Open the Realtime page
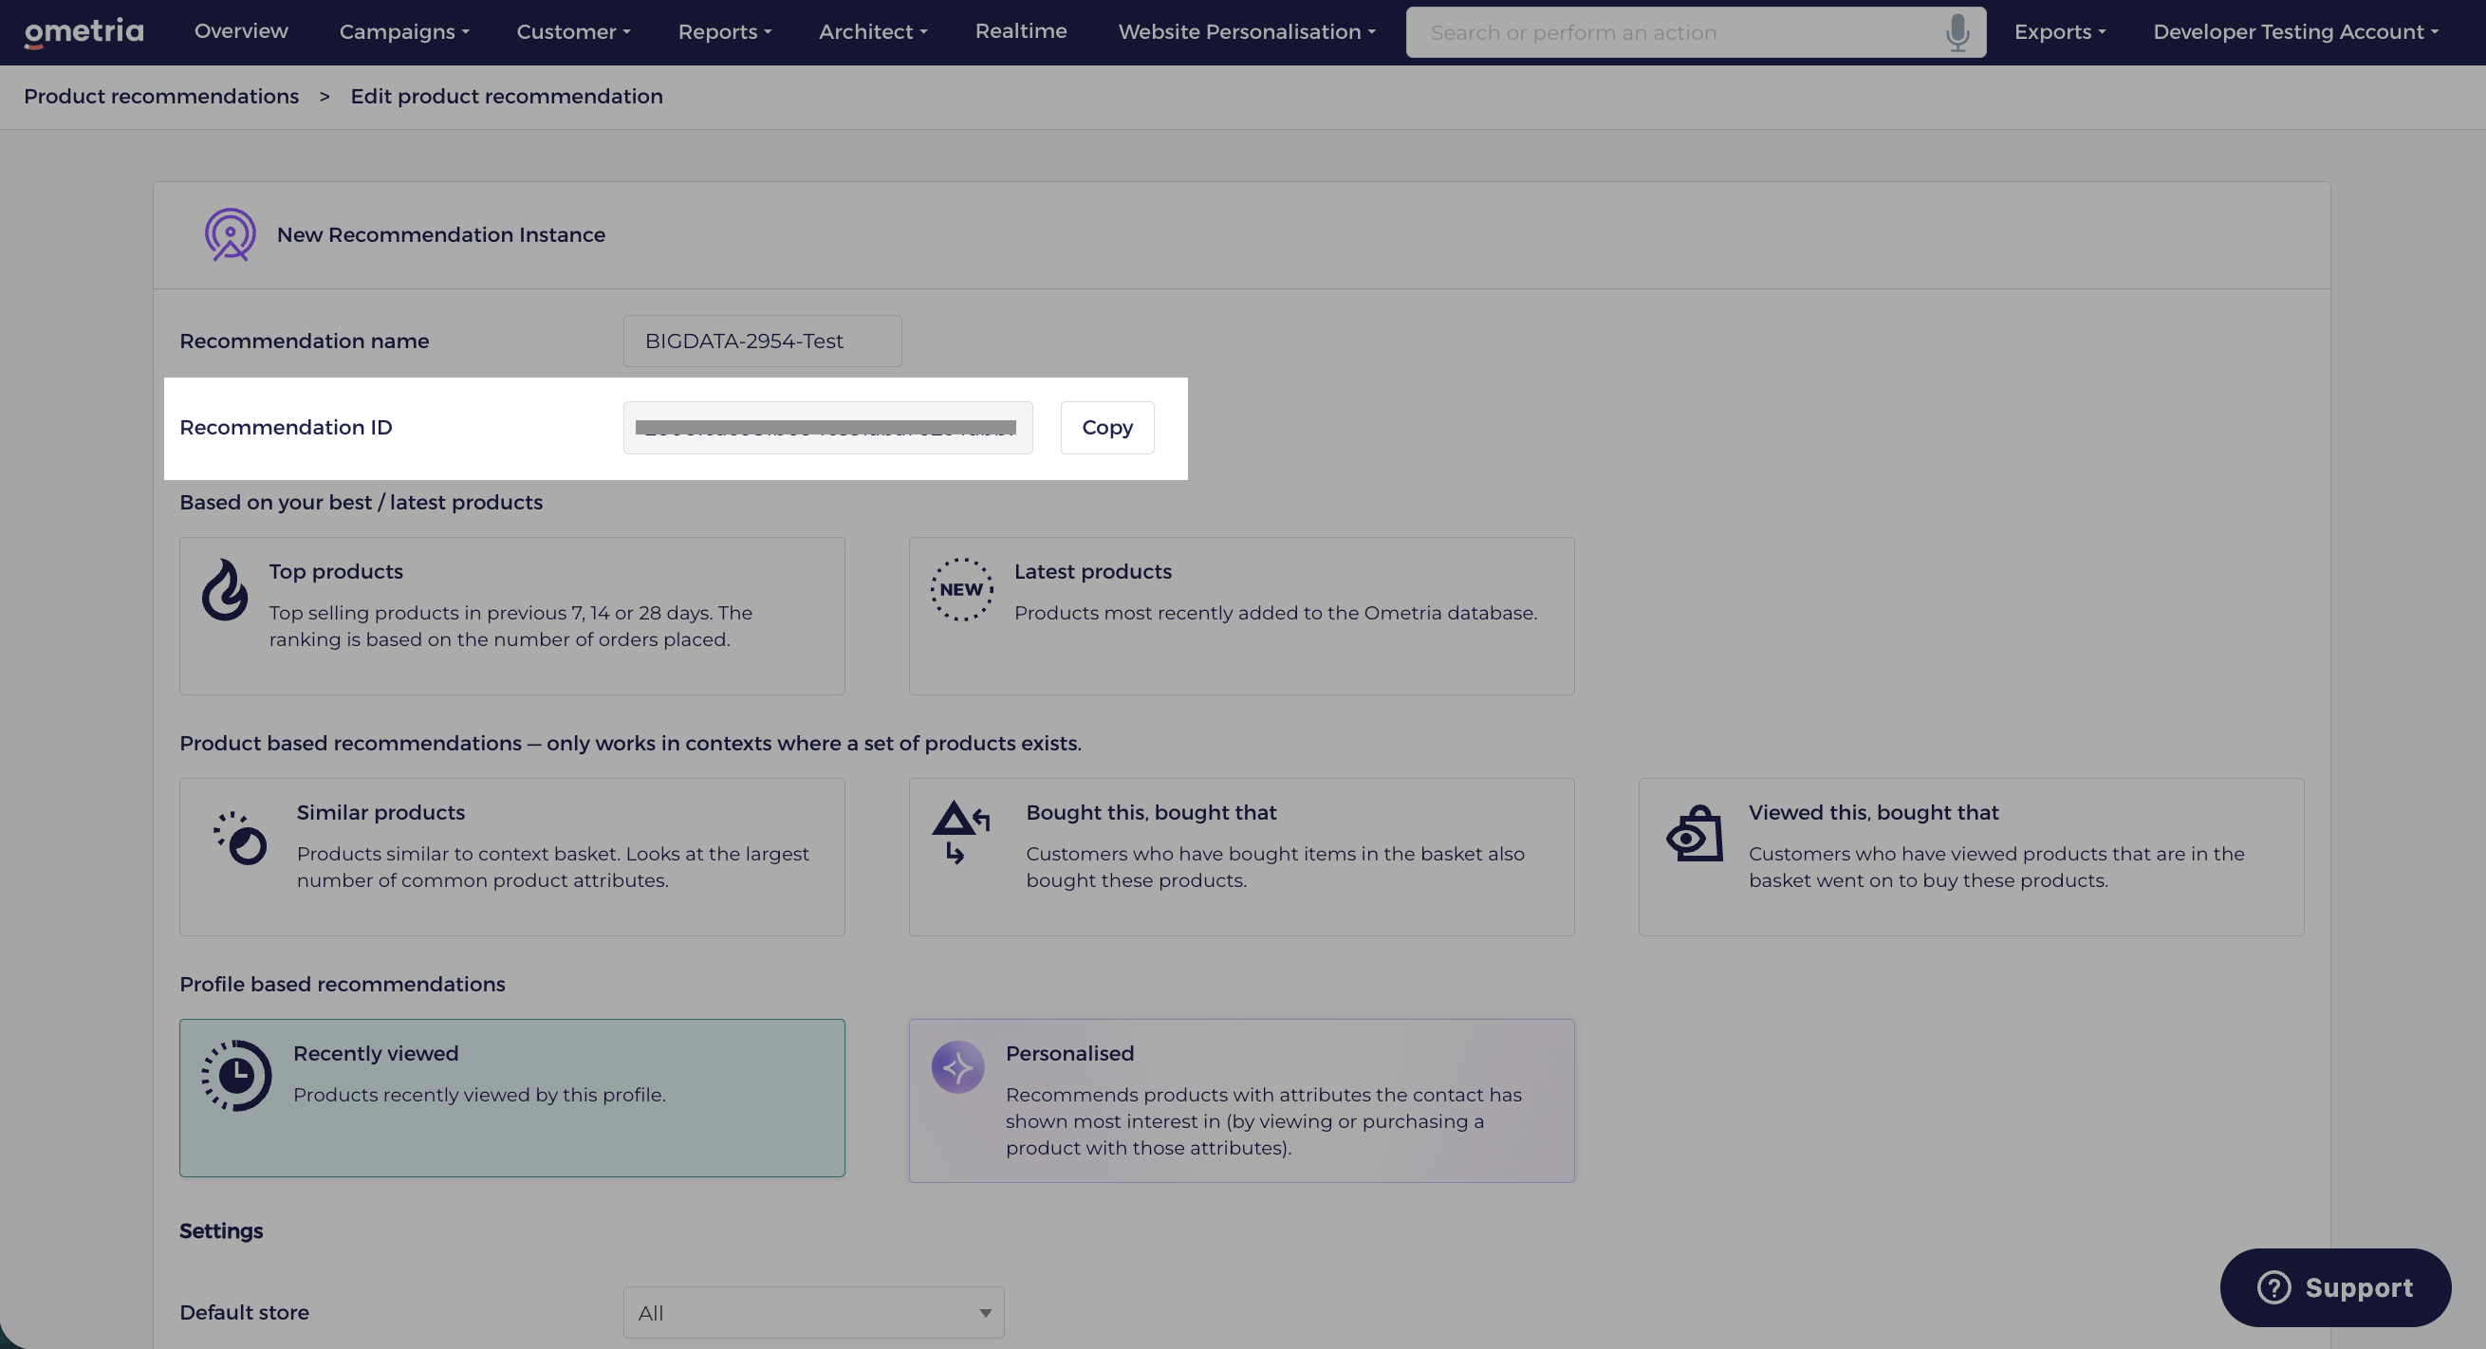 [x=1021, y=32]
